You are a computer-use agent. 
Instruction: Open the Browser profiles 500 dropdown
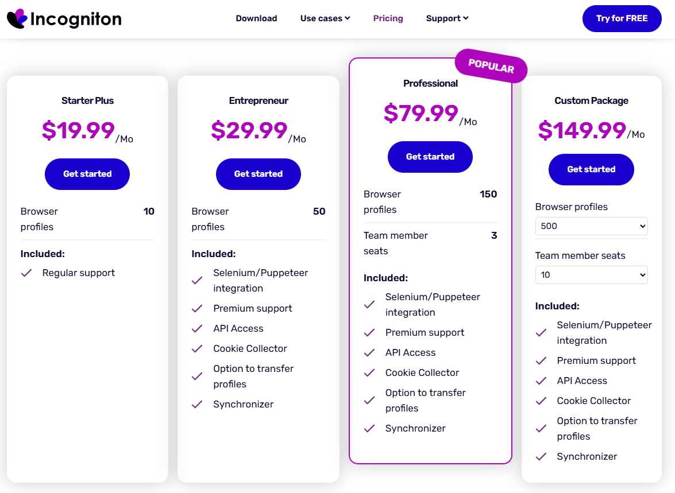pos(591,226)
